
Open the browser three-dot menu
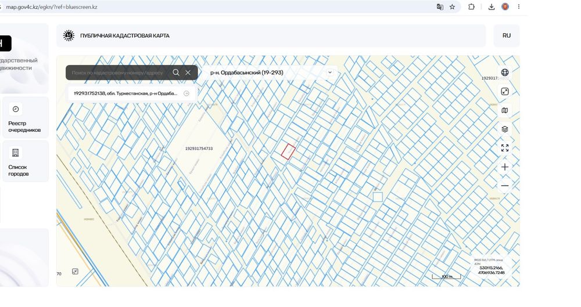tap(519, 6)
